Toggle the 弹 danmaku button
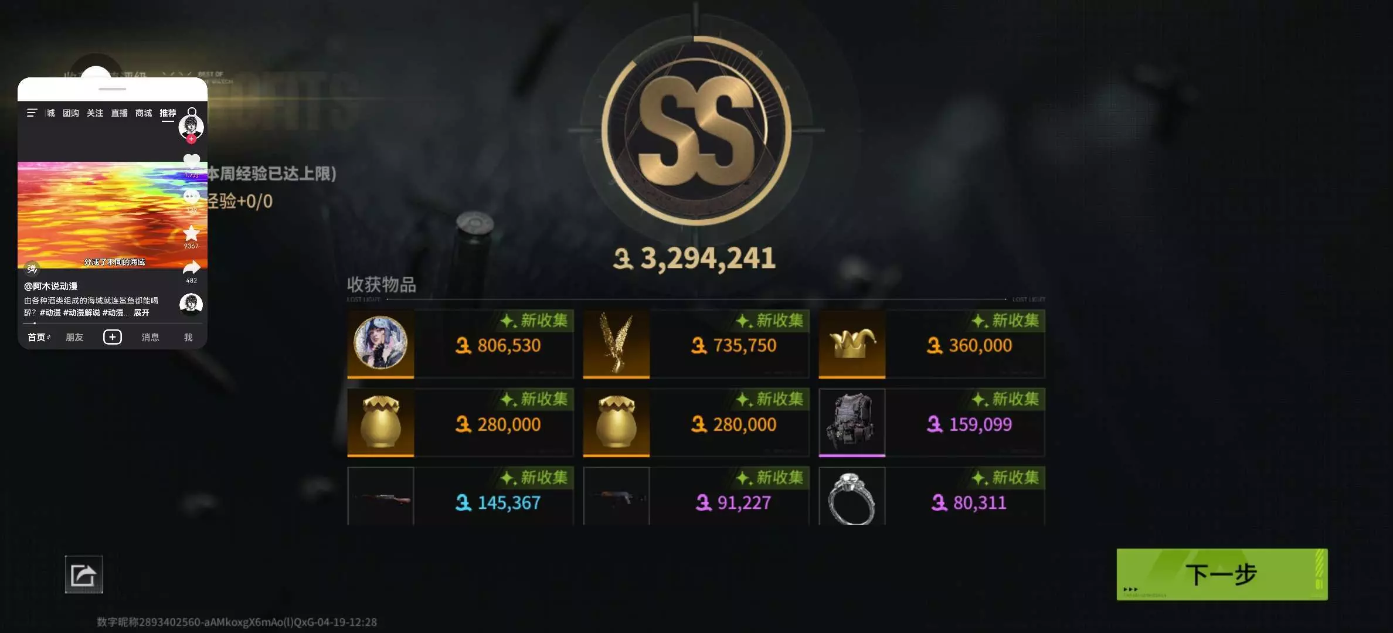The image size is (1393, 633). 32,268
